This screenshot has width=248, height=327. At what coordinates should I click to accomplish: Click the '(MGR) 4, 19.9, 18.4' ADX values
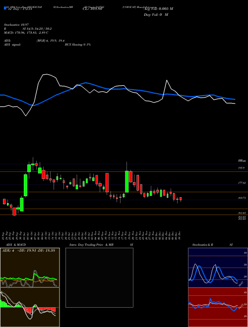50,41
